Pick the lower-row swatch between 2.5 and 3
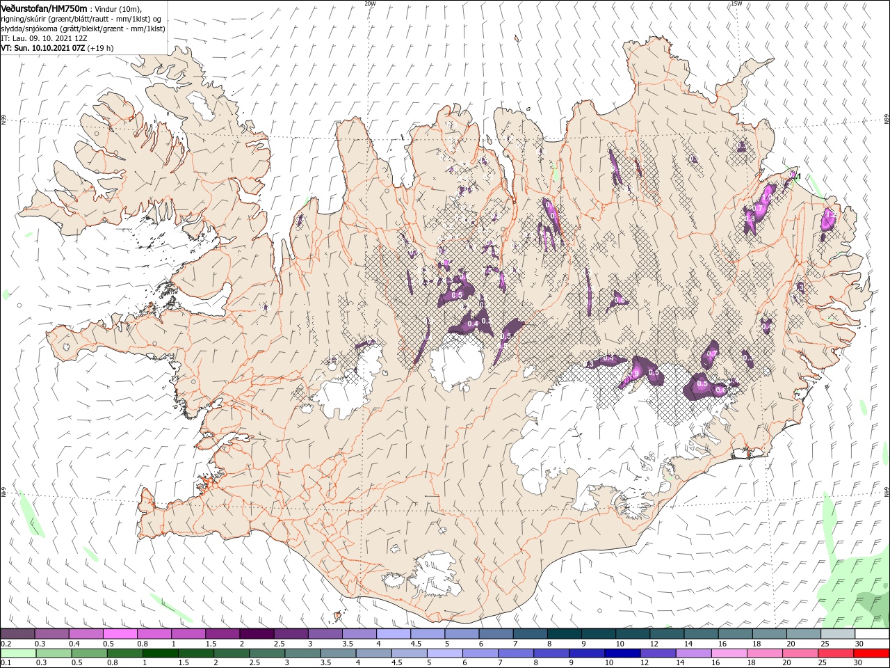Image resolution: width=890 pixels, height=668 pixels. click(x=268, y=653)
